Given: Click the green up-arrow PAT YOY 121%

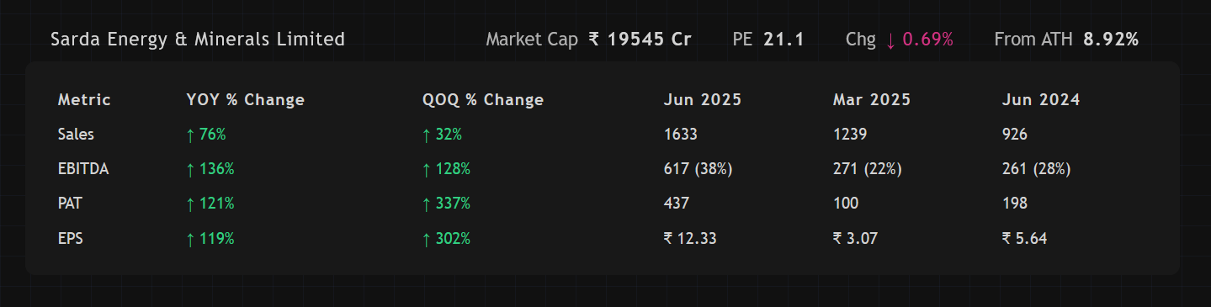Looking at the screenshot, I should tap(210, 204).
